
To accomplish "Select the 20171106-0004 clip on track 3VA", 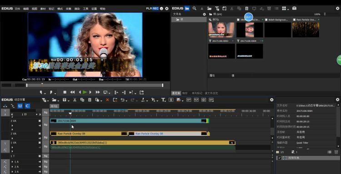I will click(130, 121).
